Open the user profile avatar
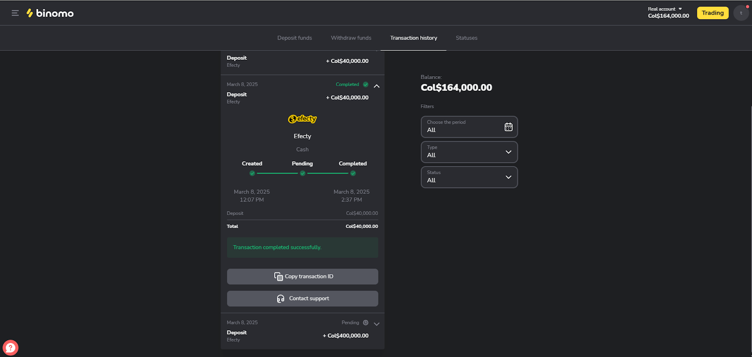Viewport: 752px width, 357px height. click(741, 13)
